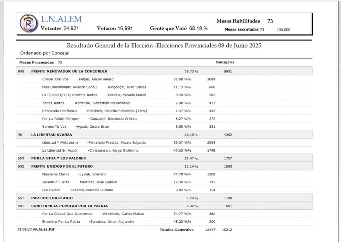Click the Frente Unidos por el Futuro row
Viewport: 341px width, 242px height.
tap(164, 166)
